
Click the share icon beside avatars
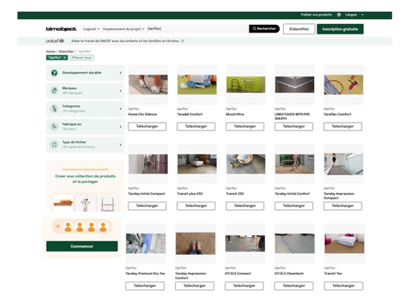pyautogui.click(x=57, y=227)
